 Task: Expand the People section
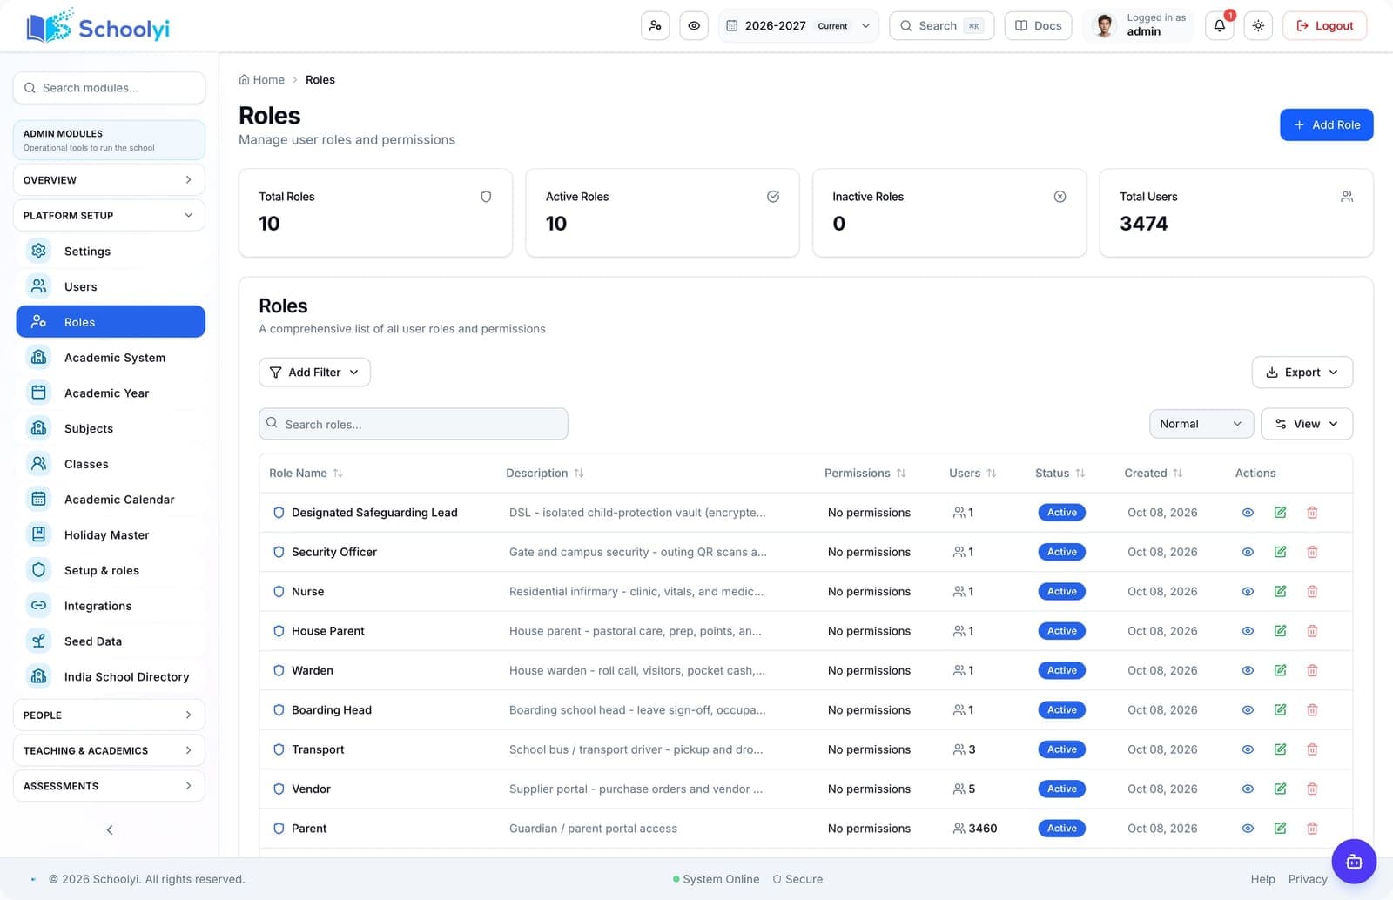click(109, 715)
